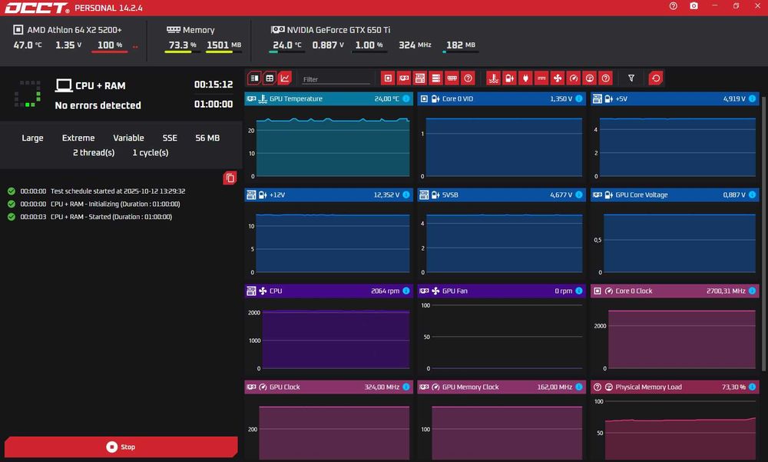Click the CPU load '100 %' value
The height and width of the screenshot is (462, 768).
[110, 45]
